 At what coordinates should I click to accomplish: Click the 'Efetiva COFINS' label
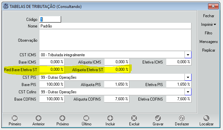[x=150, y=99]
